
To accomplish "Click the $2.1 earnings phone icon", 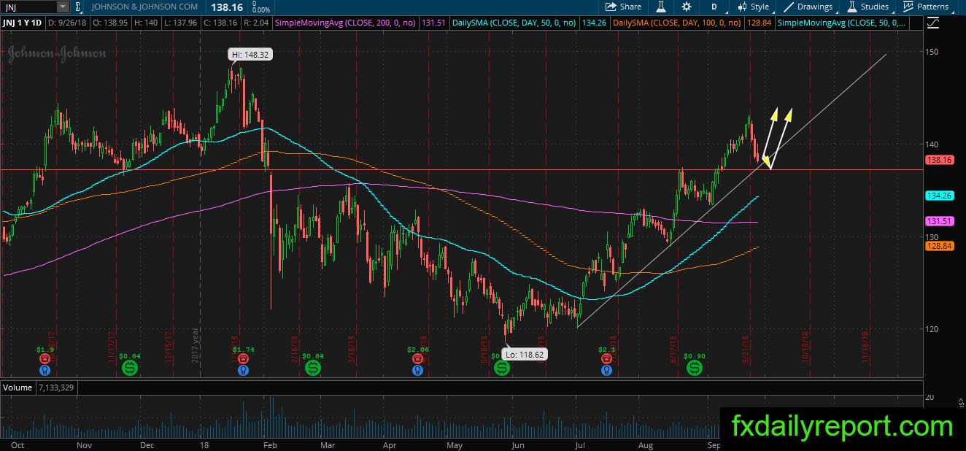I will (x=607, y=359).
